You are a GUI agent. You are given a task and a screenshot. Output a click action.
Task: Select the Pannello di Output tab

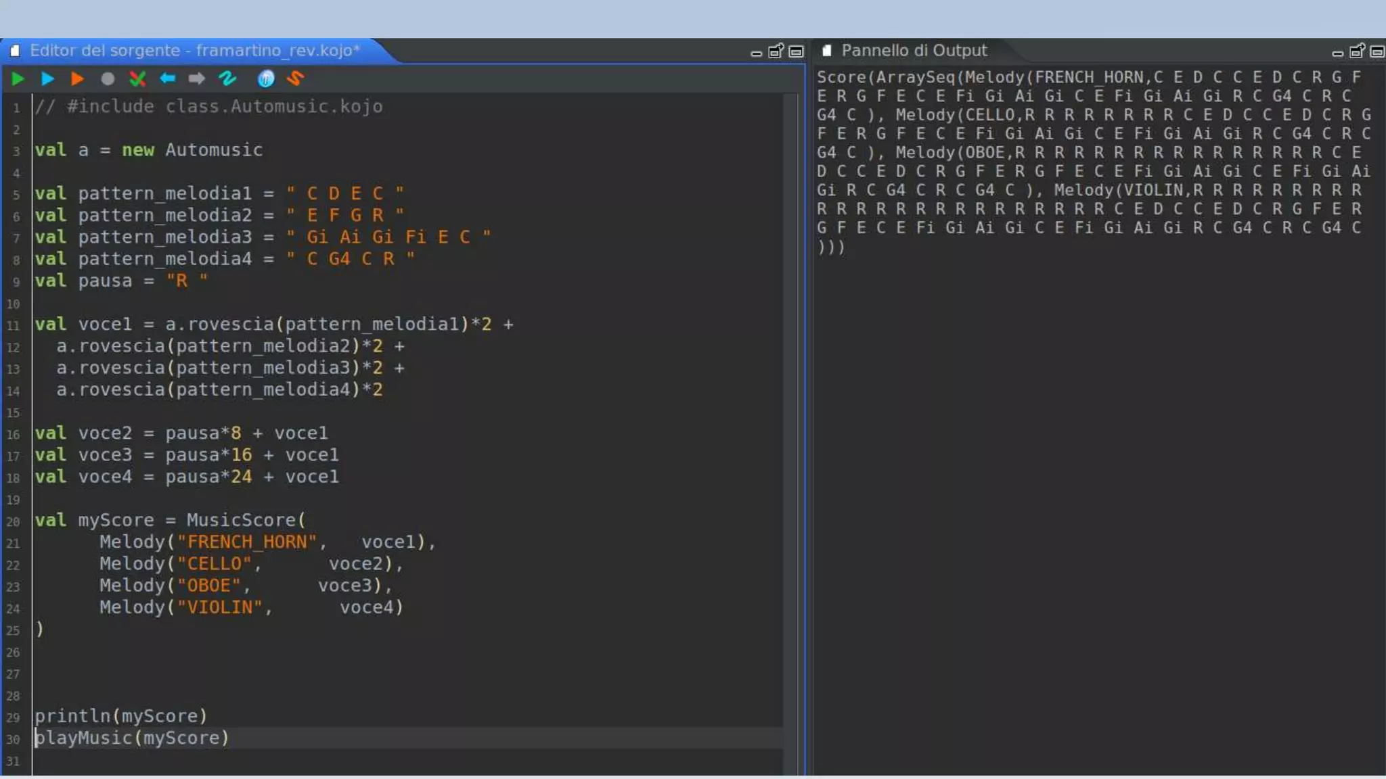tap(913, 51)
